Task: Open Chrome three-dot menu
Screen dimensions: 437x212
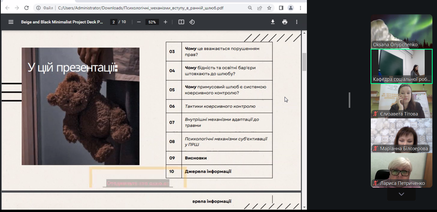Action: coord(300,8)
